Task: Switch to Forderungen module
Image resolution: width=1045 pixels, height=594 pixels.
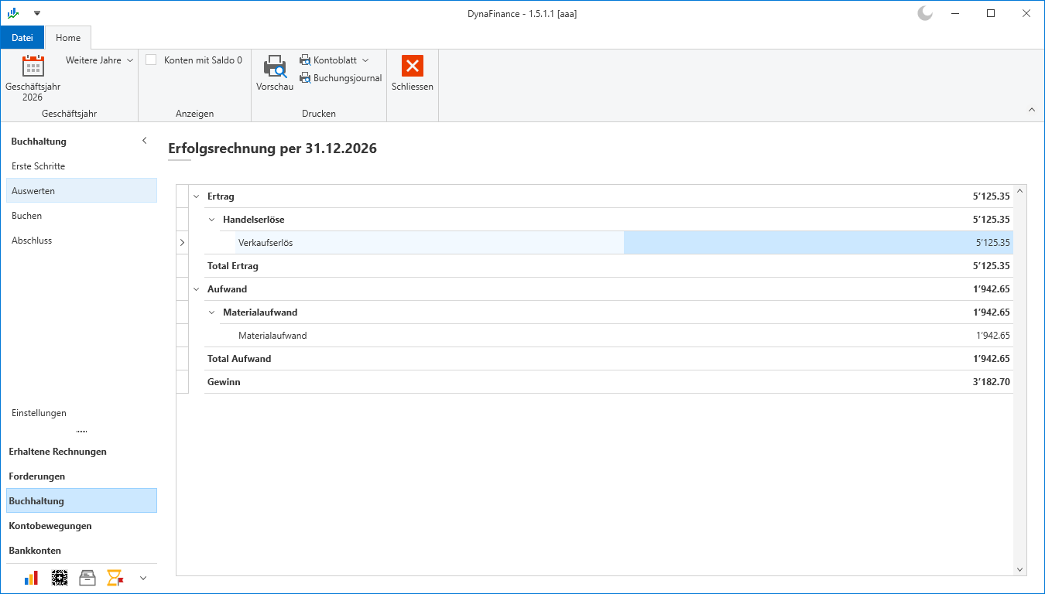Action: (x=81, y=476)
